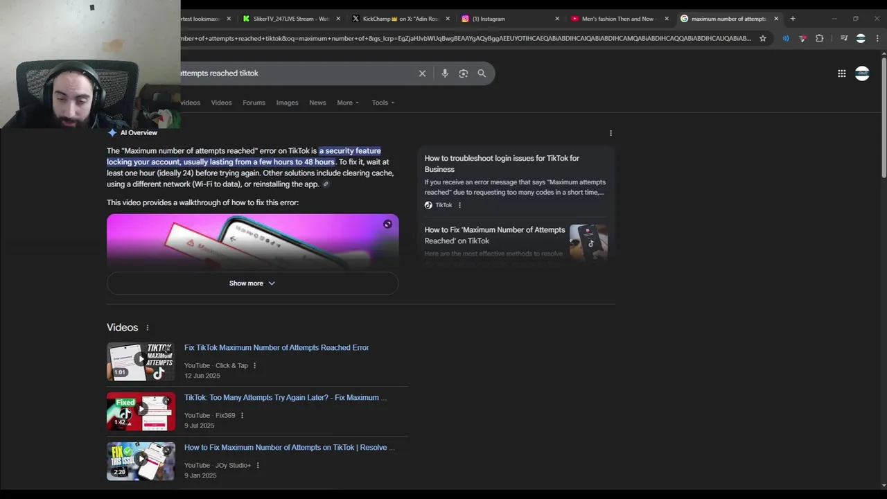The width and height of the screenshot is (887, 499).
Task: Open AI Overview three-dot options
Action: 611,133
